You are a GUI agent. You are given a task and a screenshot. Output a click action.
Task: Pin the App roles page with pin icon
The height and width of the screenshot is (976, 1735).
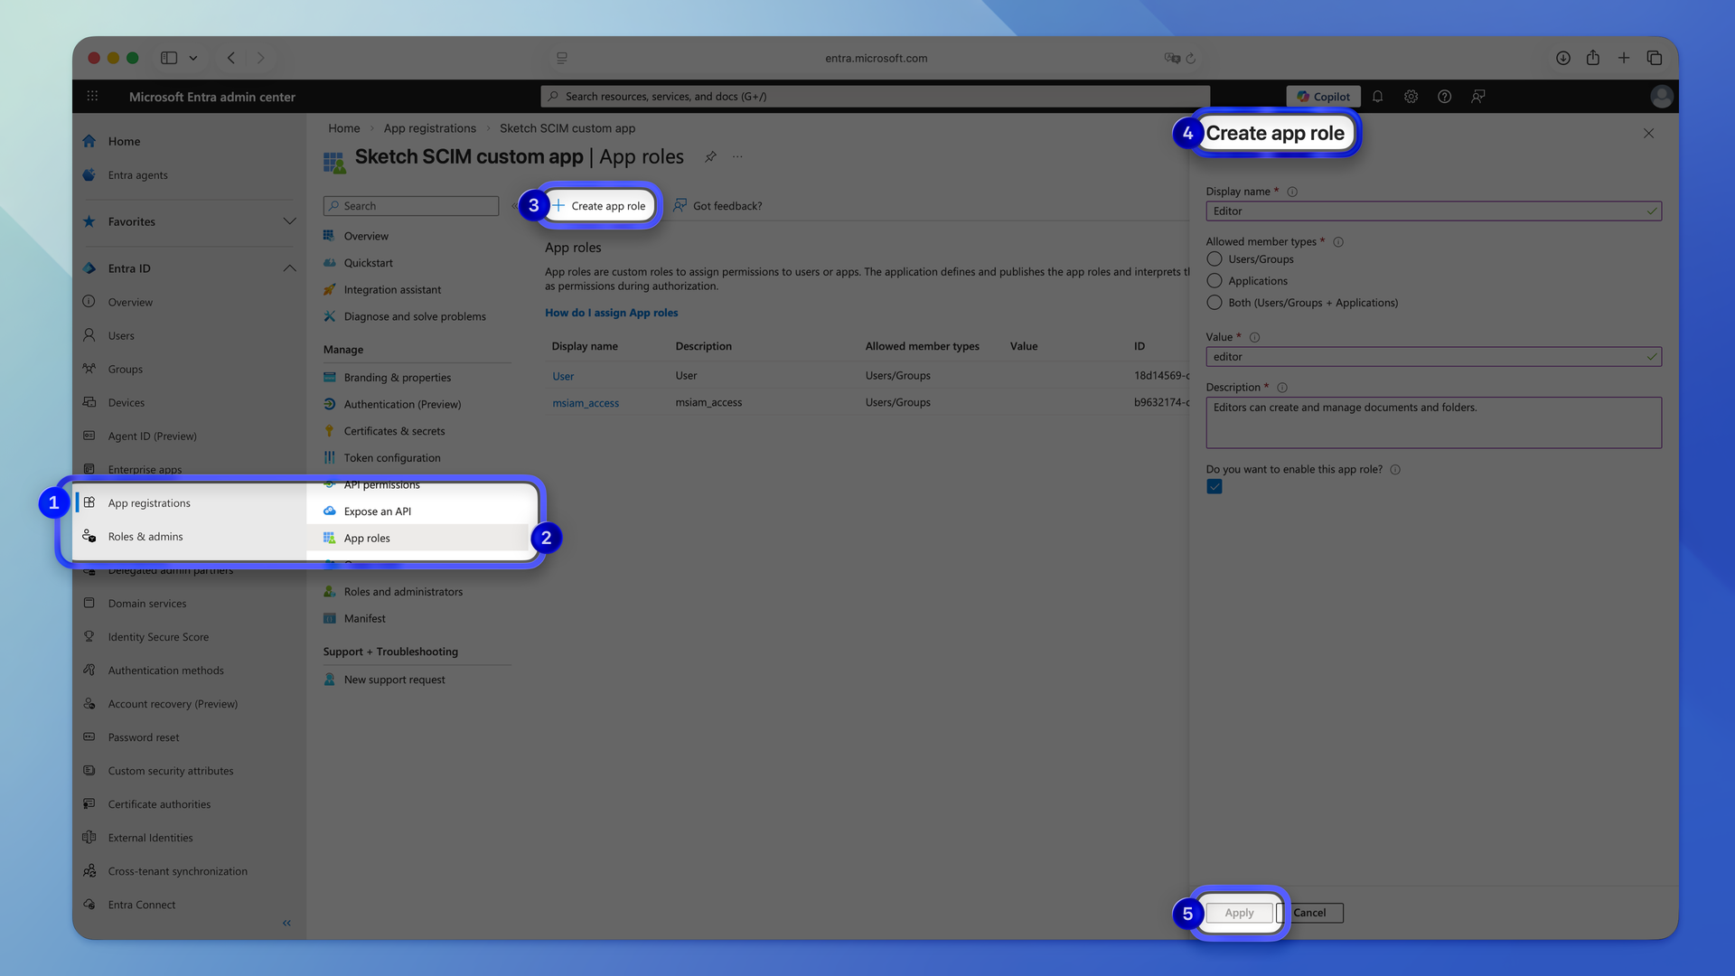(711, 156)
